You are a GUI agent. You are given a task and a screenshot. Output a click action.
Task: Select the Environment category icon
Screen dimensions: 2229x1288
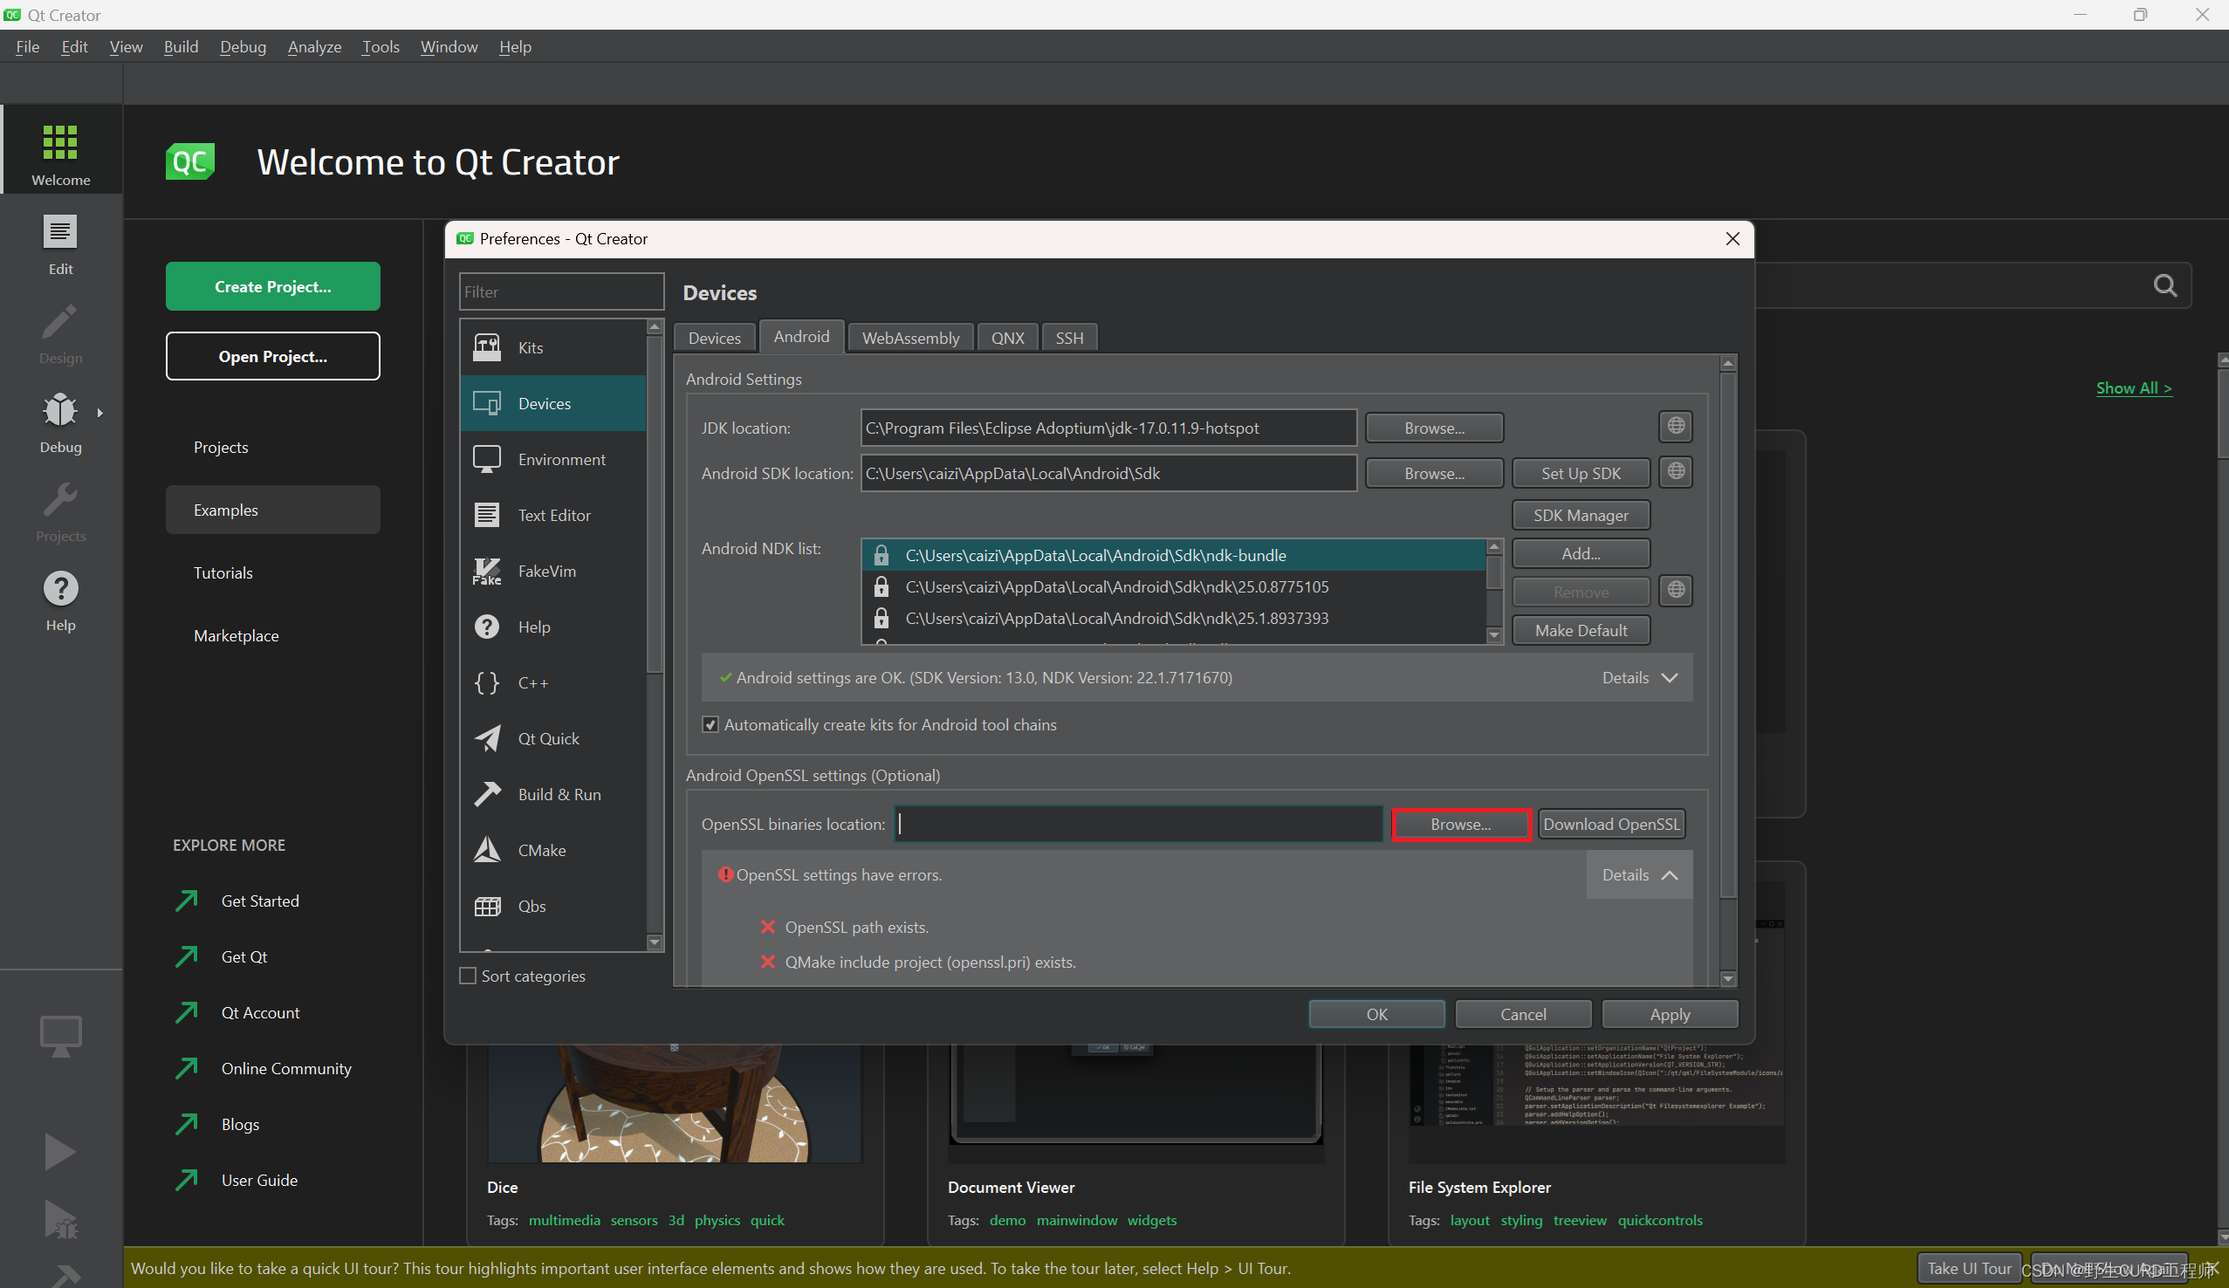coord(486,459)
